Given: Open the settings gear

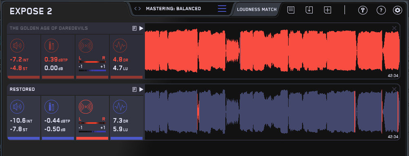Looking at the screenshot, I should [x=398, y=10].
